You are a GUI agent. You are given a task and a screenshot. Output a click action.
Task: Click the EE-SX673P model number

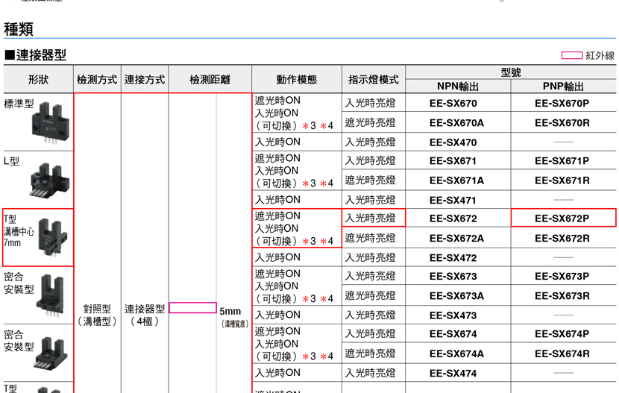[562, 276]
